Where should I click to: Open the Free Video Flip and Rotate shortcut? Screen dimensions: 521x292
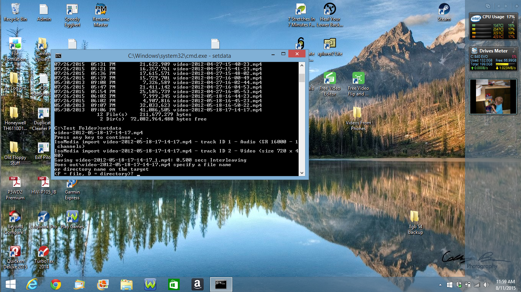tap(358, 84)
